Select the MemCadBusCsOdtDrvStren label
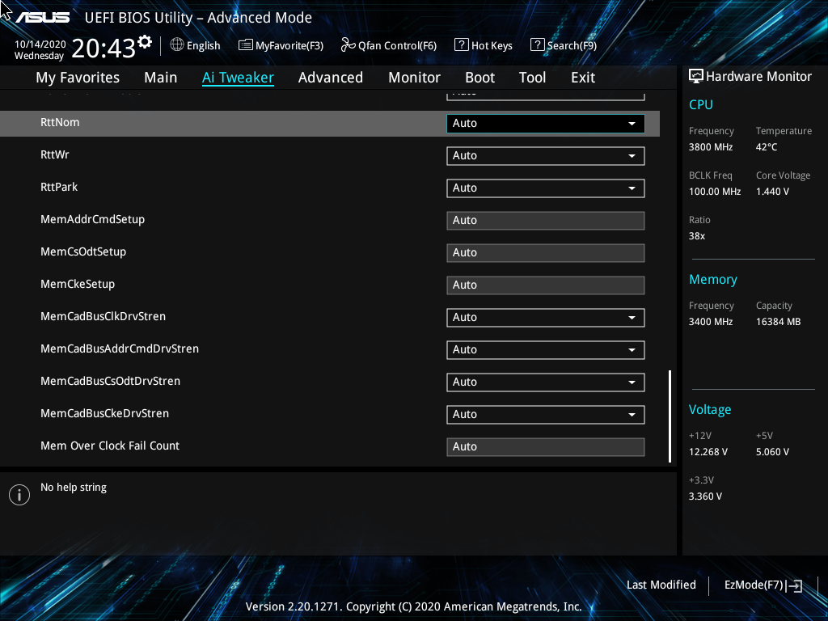Screen dimensions: 828x621 coord(110,381)
